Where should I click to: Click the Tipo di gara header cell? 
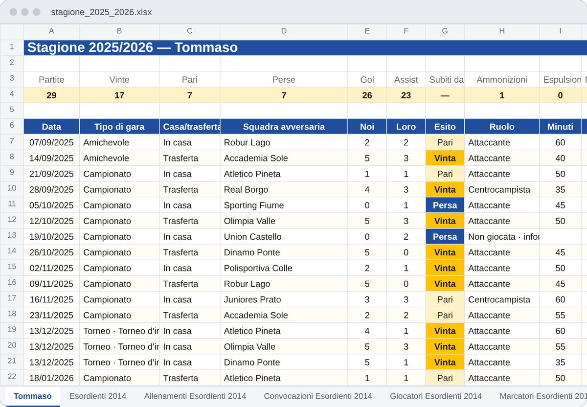click(x=119, y=127)
